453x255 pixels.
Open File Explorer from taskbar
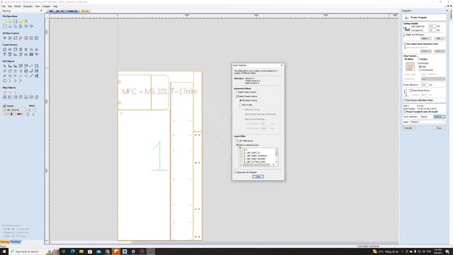pyautogui.click(x=81, y=251)
